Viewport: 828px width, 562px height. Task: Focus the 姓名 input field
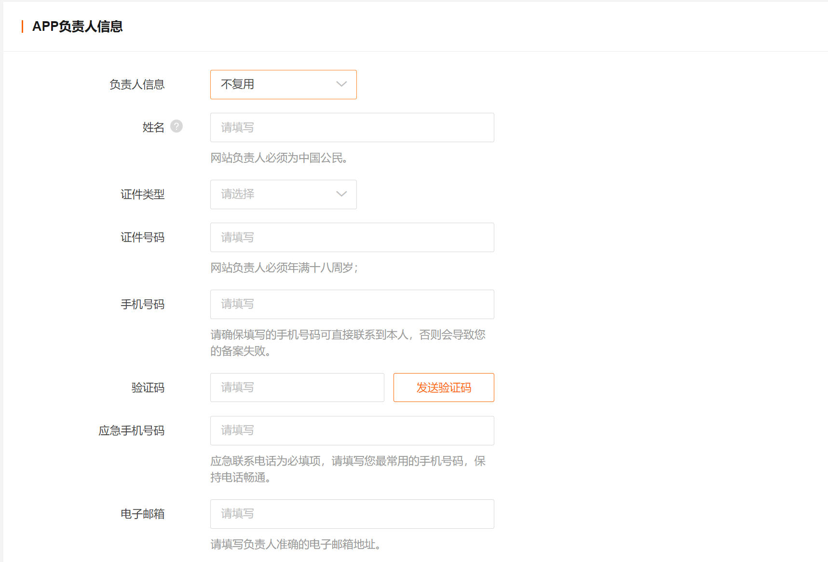point(352,127)
